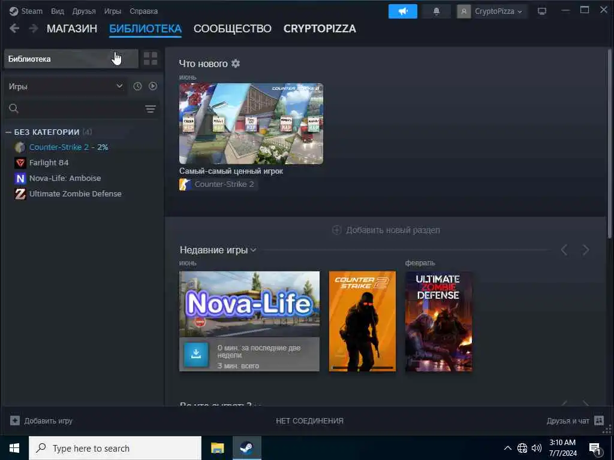Open the Игры menu in menu bar
614x460 pixels.
tap(112, 11)
